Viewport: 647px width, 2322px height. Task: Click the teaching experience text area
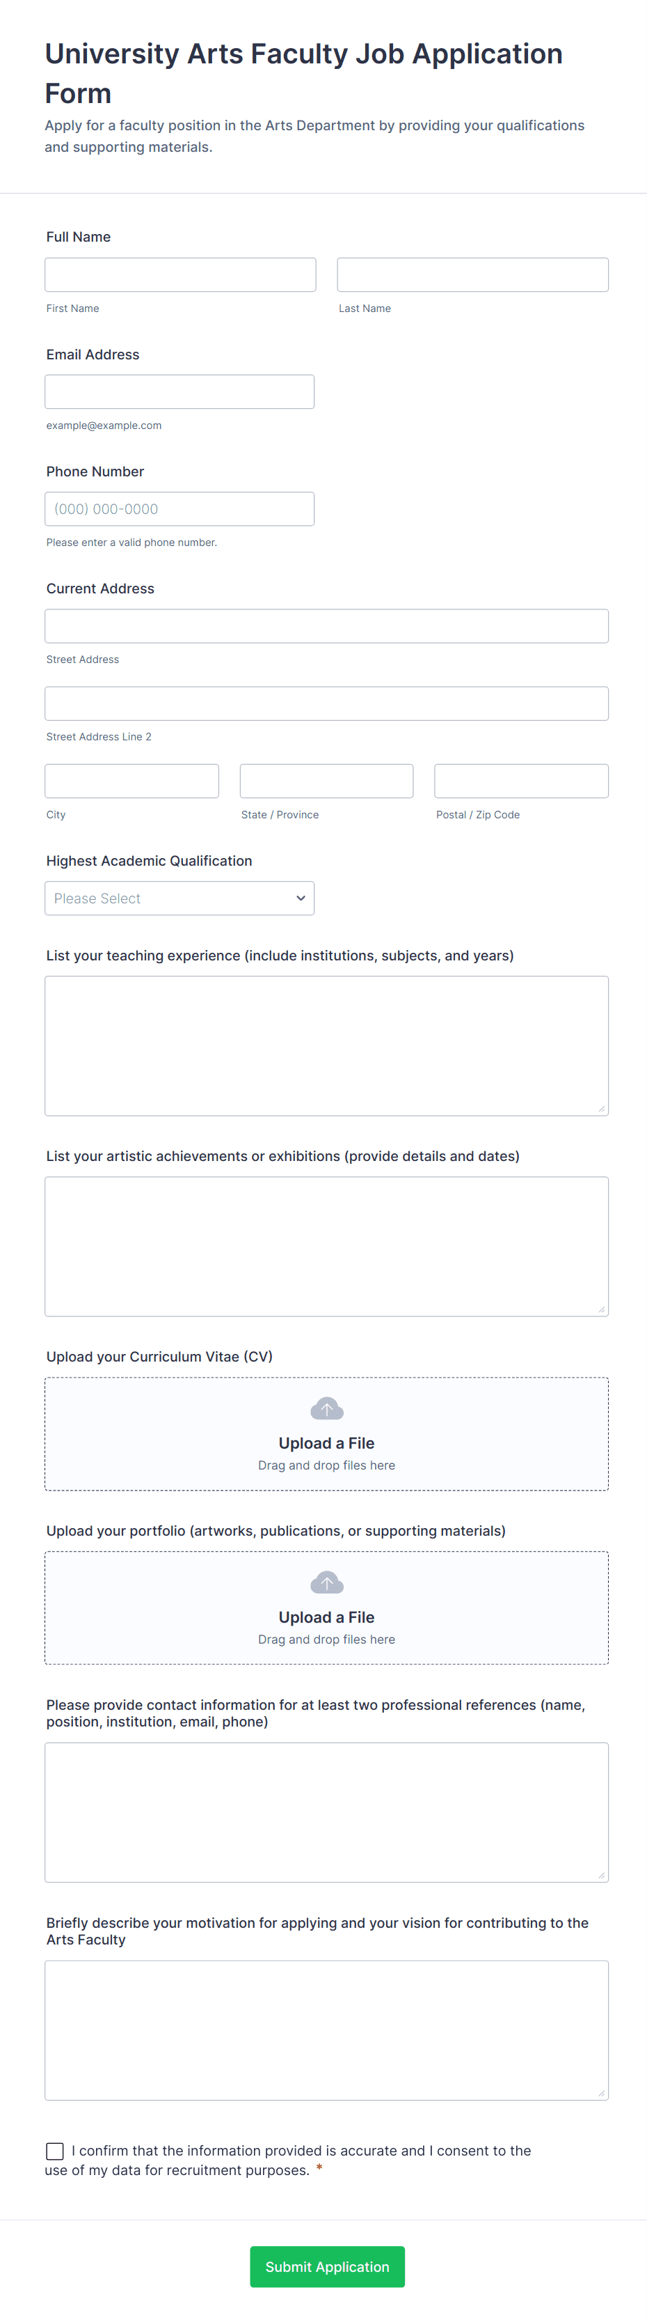point(326,1045)
